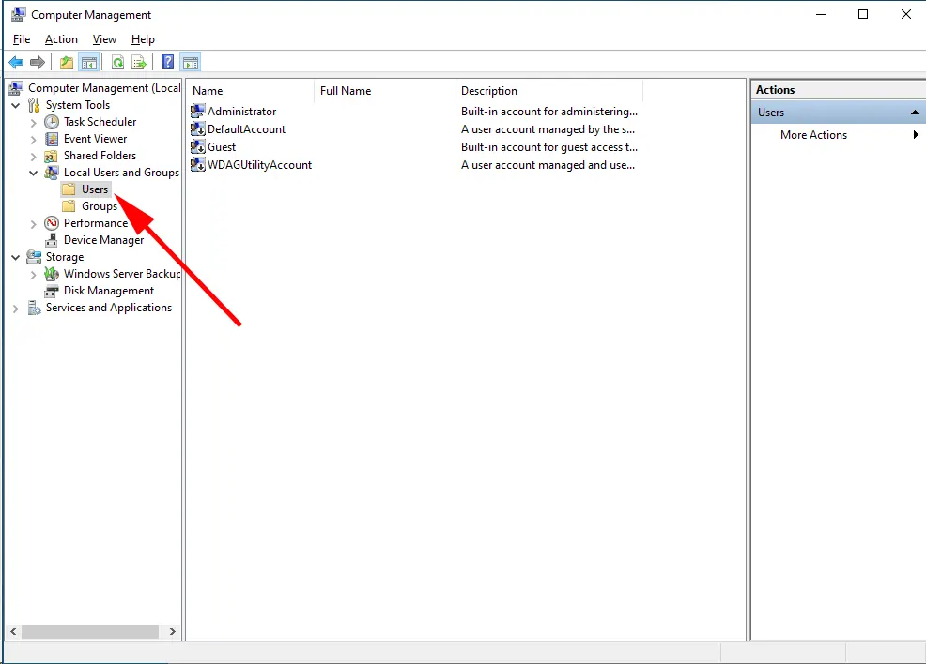The image size is (926, 664).
Task: Click the Export List toolbar icon
Action: coord(139,62)
